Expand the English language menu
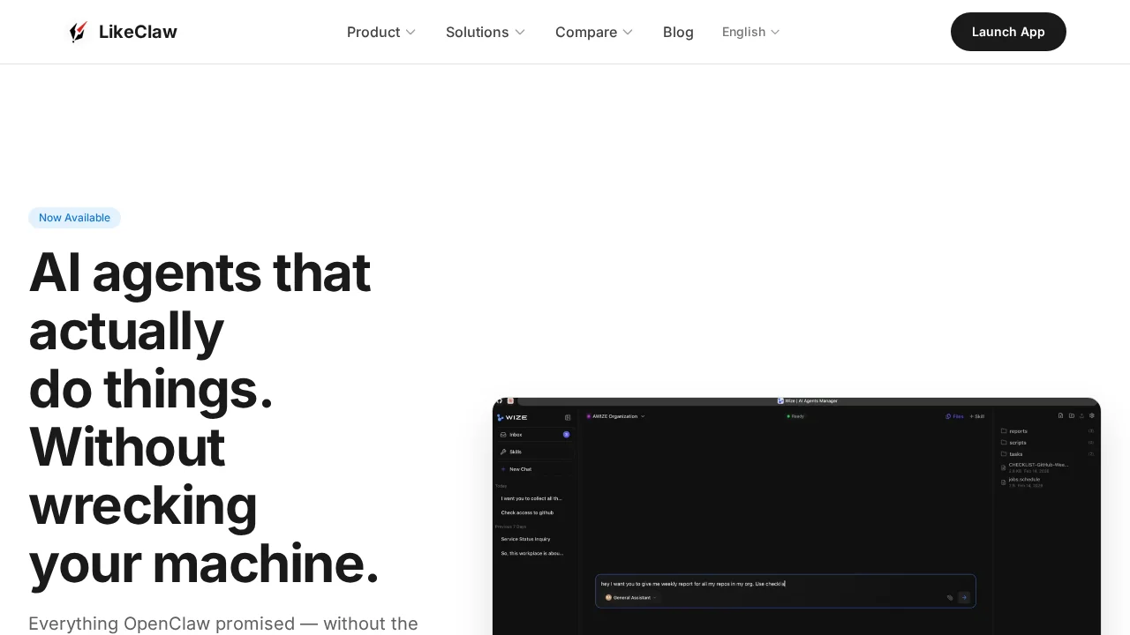Image resolution: width=1130 pixels, height=635 pixels. tap(750, 32)
